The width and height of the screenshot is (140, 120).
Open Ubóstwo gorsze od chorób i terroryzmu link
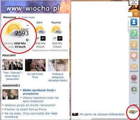point(30,105)
